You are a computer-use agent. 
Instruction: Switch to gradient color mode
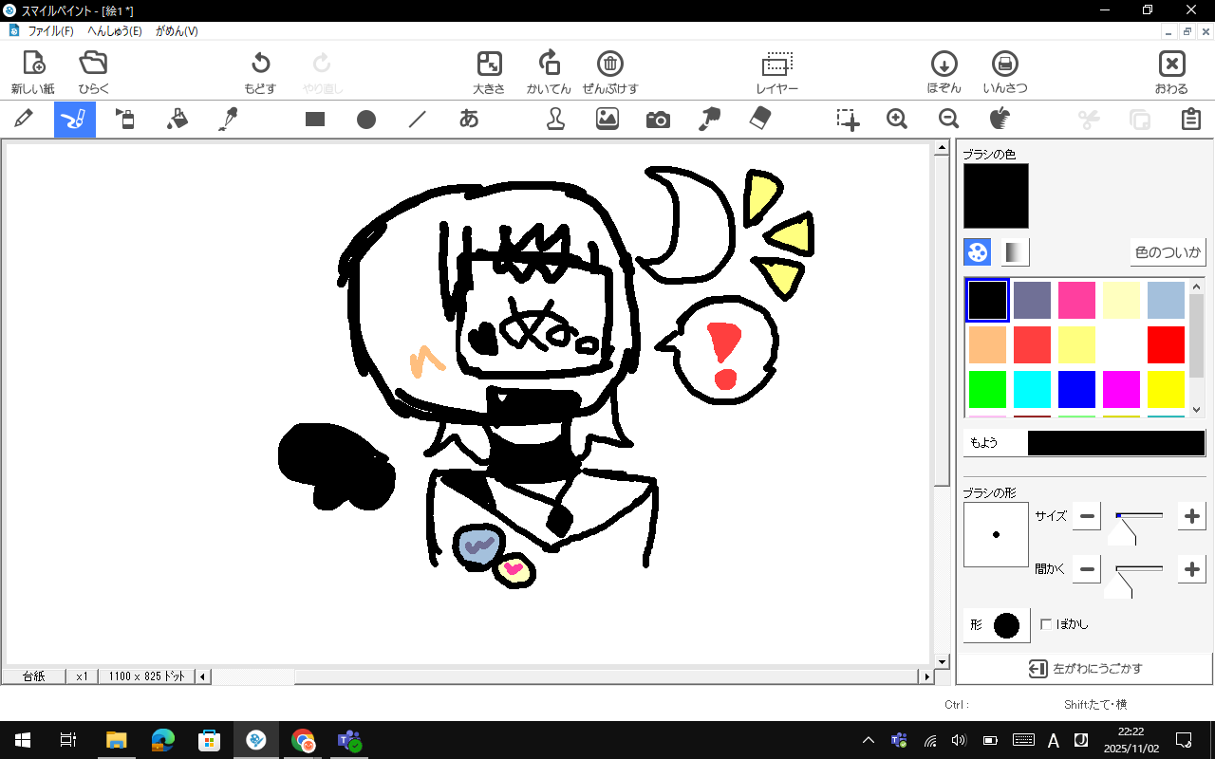(x=1015, y=252)
